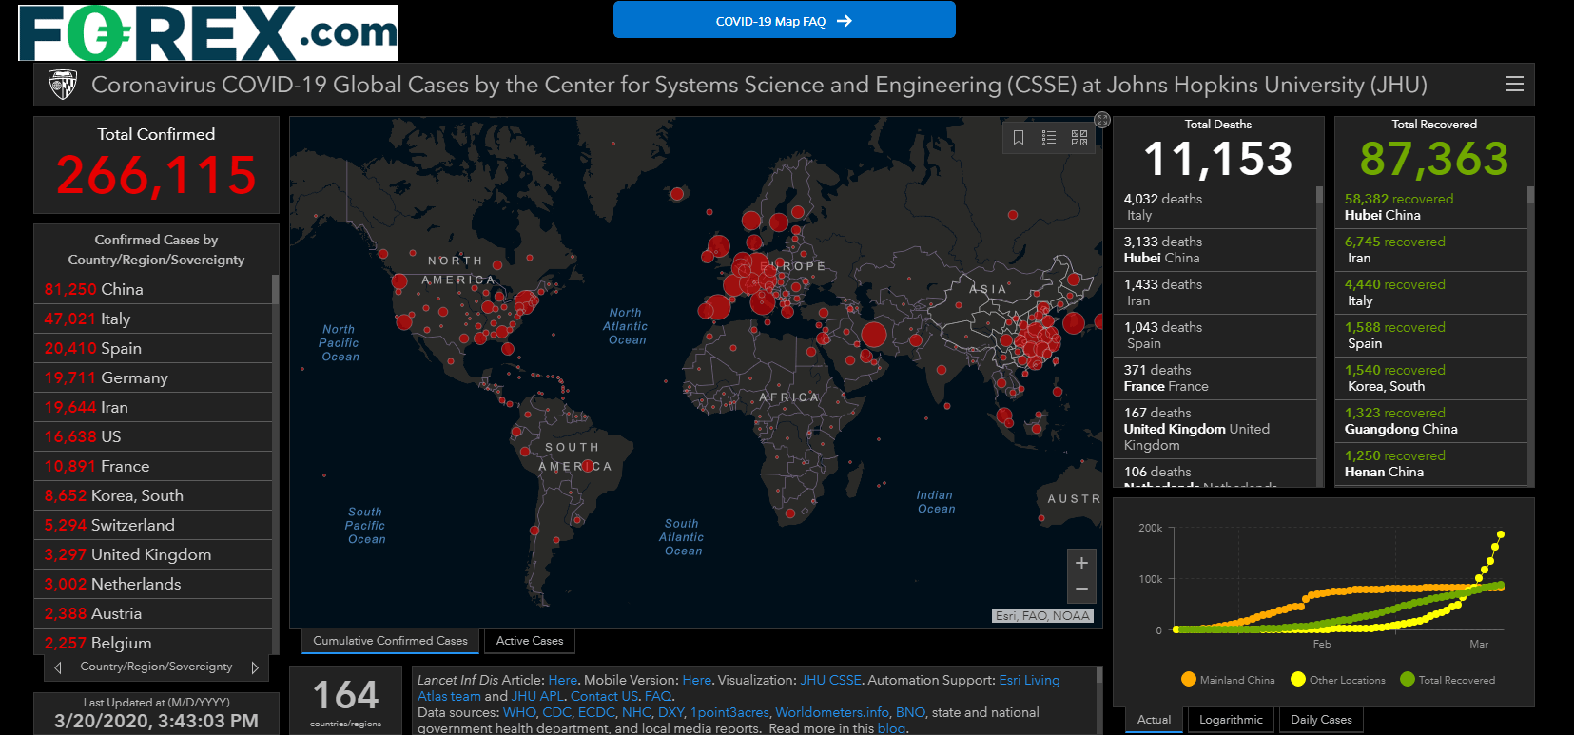Open the hamburger menu in the header

coord(1515,85)
